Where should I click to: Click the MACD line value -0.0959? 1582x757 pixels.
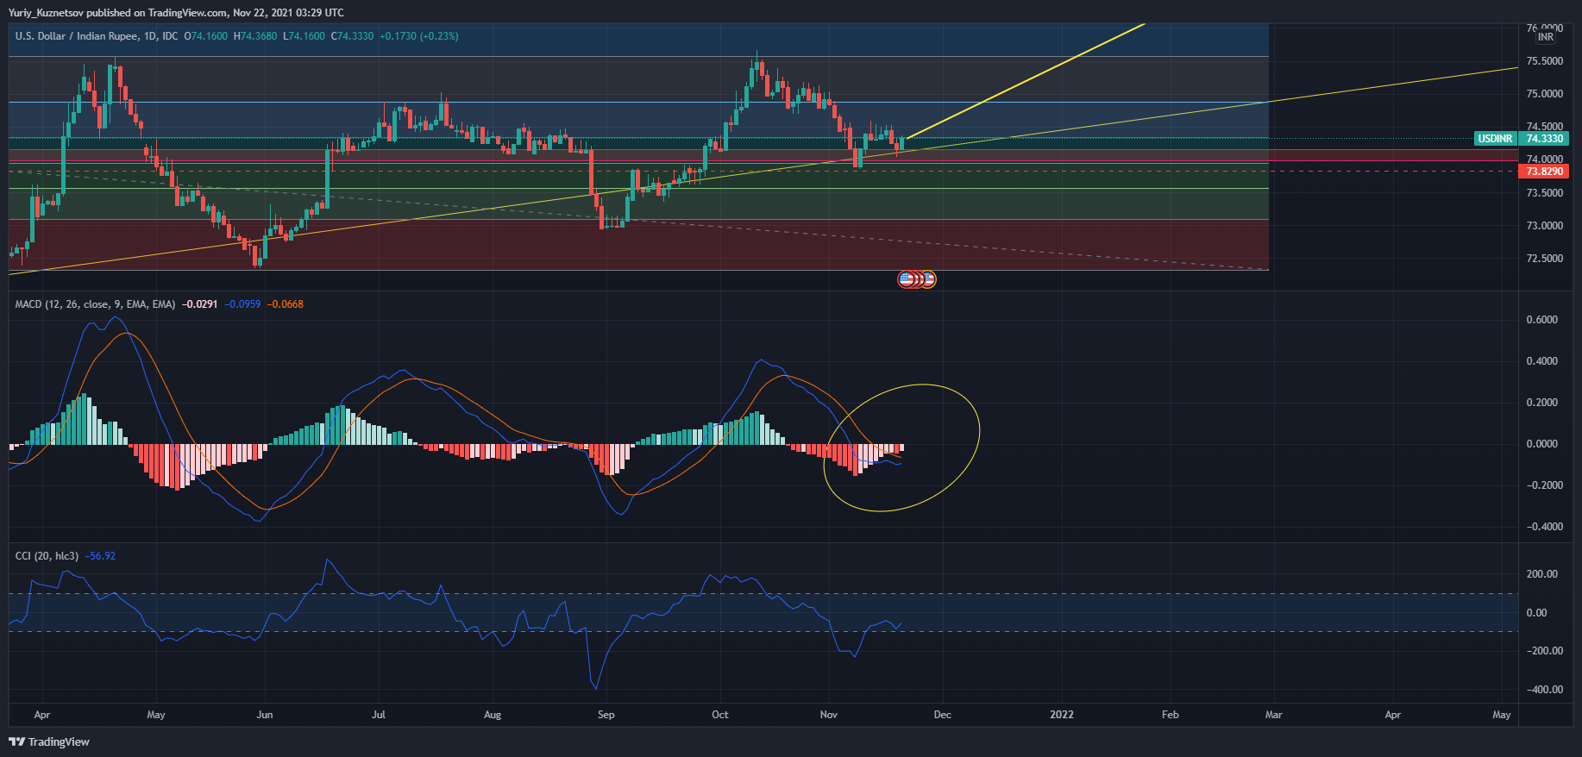pyautogui.click(x=242, y=304)
